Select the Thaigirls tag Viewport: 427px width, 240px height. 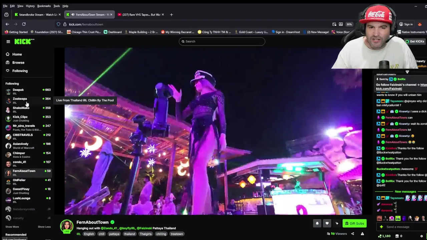point(145,234)
